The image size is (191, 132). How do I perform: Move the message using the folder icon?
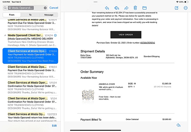(x=145, y=8)
